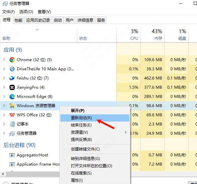Choose 结束任务(E) in context menu
Viewport: 197px width, 184px height.
95,125
